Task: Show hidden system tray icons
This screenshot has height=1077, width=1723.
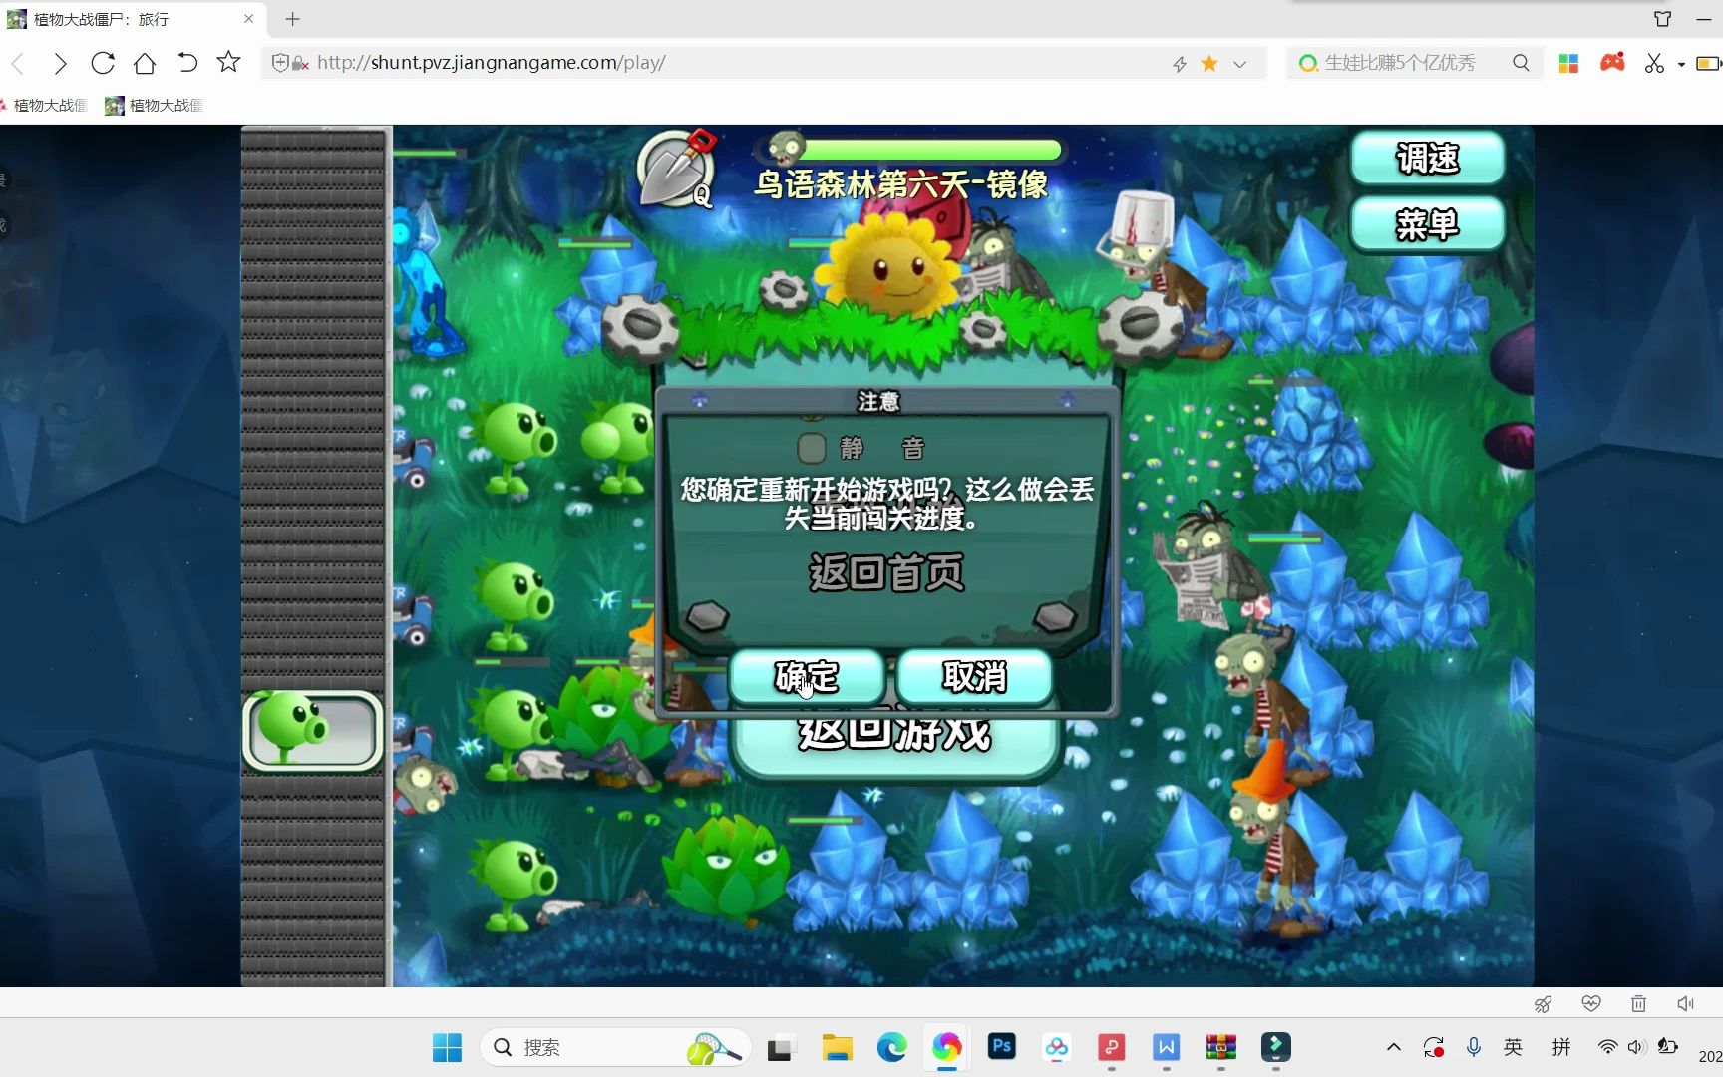Action: [x=1394, y=1047]
